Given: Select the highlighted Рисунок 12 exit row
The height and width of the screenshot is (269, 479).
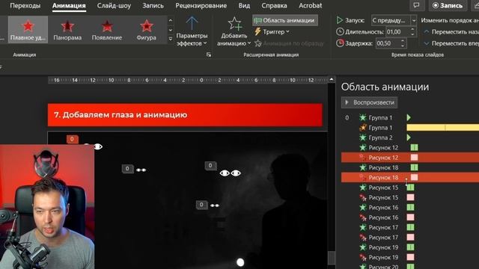Looking at the screenshot, I should click(x=410, y=158).
